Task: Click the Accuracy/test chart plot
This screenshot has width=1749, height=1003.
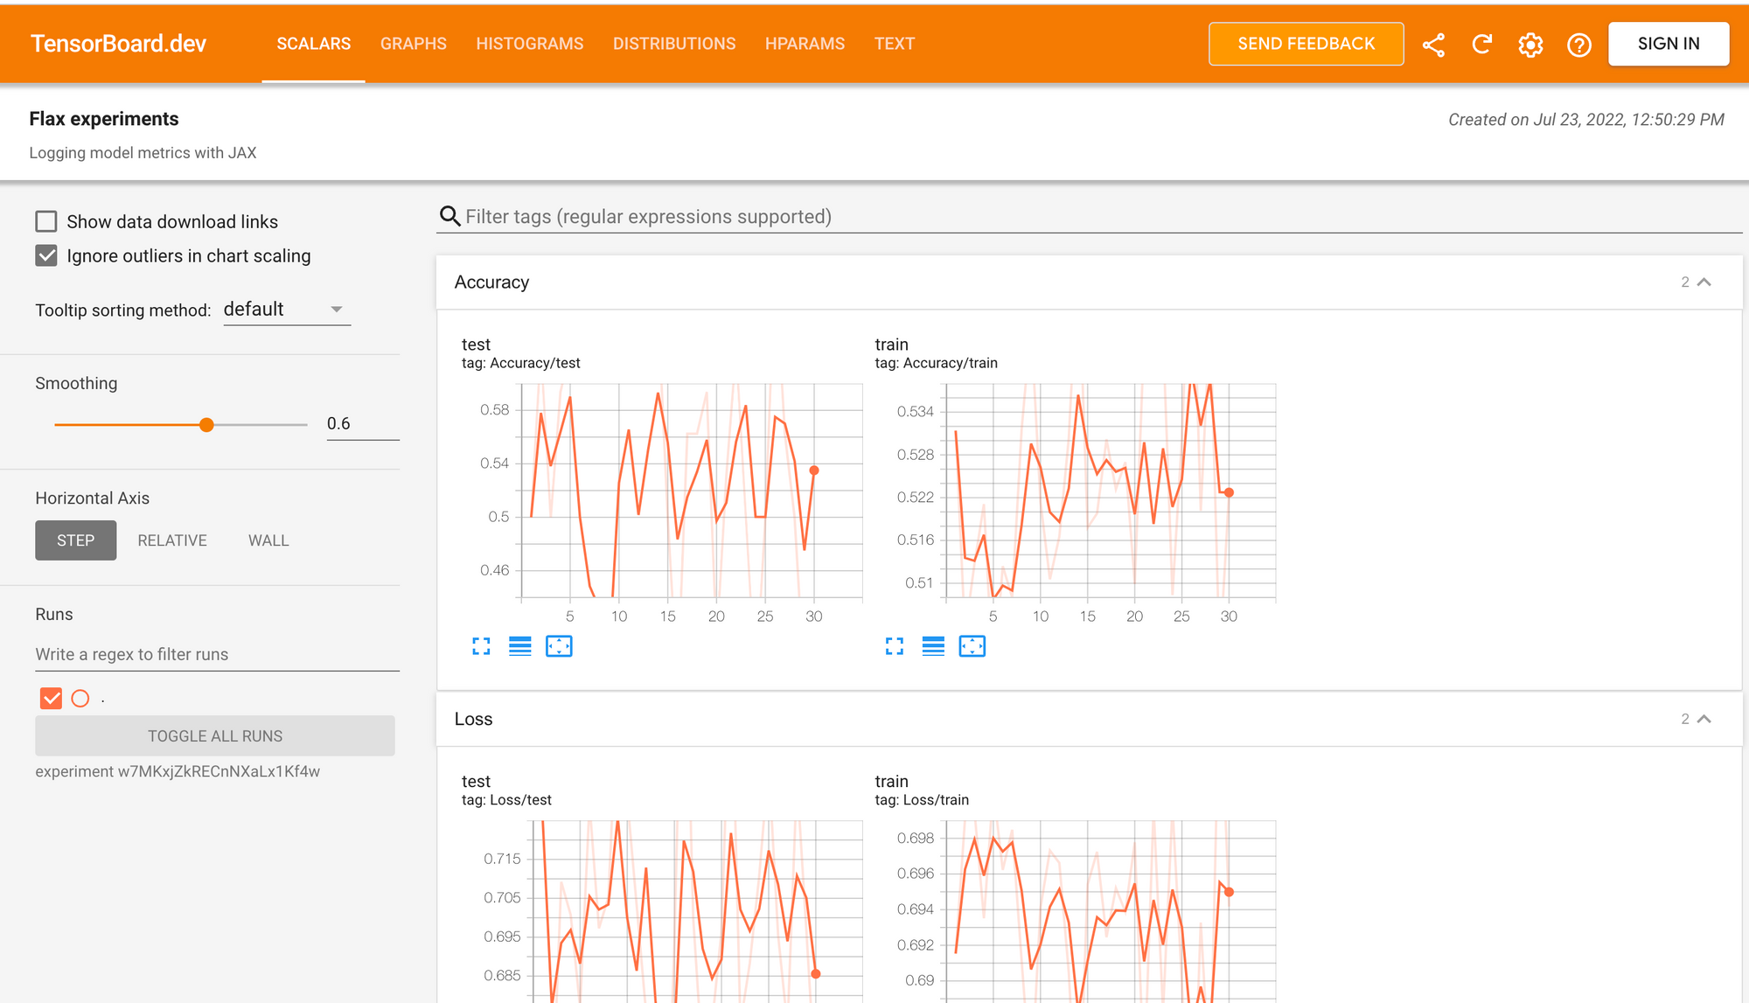Action: click(691, 491)
